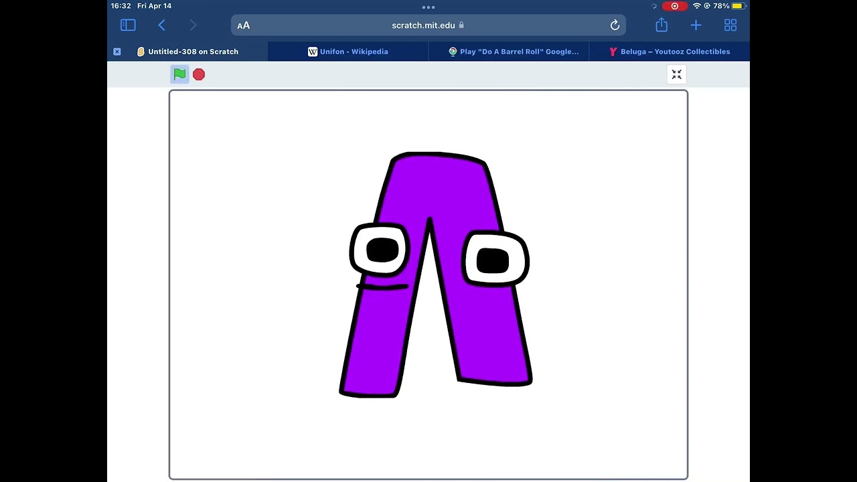Viewport: 857px width, 482px height.
Task: Tap the three-dot multitasking control
Action: (428, 7)
